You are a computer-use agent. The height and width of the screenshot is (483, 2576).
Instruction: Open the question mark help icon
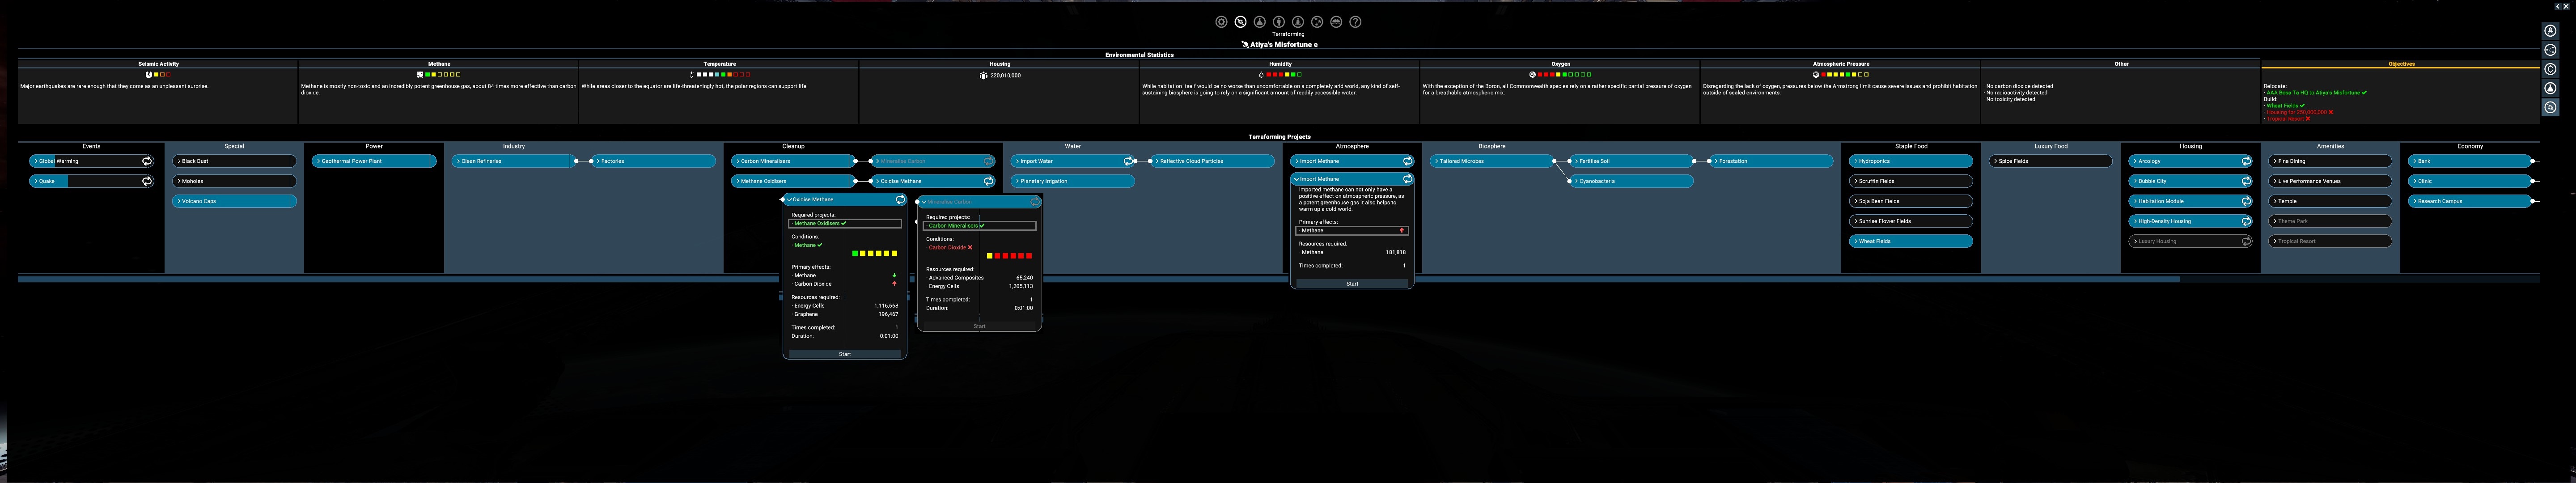click(1355, 22)
